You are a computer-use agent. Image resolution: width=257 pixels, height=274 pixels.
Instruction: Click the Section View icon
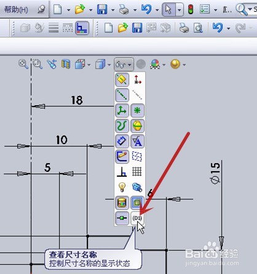66,64
